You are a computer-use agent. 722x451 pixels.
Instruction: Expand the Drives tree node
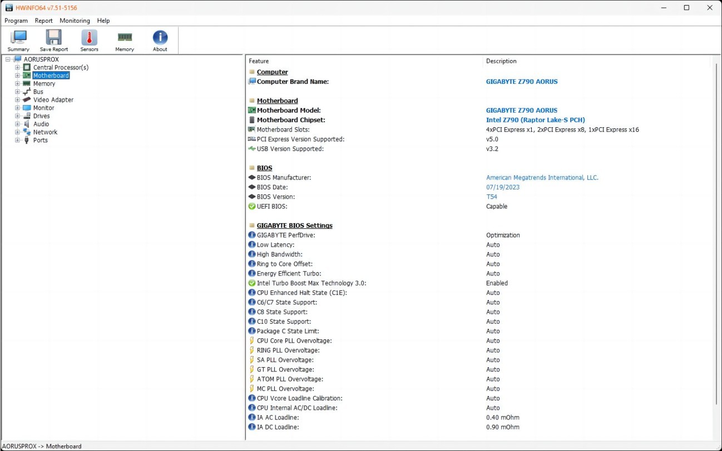coord(17,116)
